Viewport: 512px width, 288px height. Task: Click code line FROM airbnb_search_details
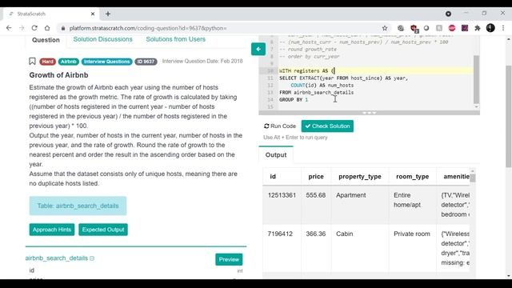pos(317,93)
